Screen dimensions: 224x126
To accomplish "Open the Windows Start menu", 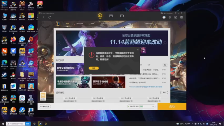I will (x=3, y=124).
